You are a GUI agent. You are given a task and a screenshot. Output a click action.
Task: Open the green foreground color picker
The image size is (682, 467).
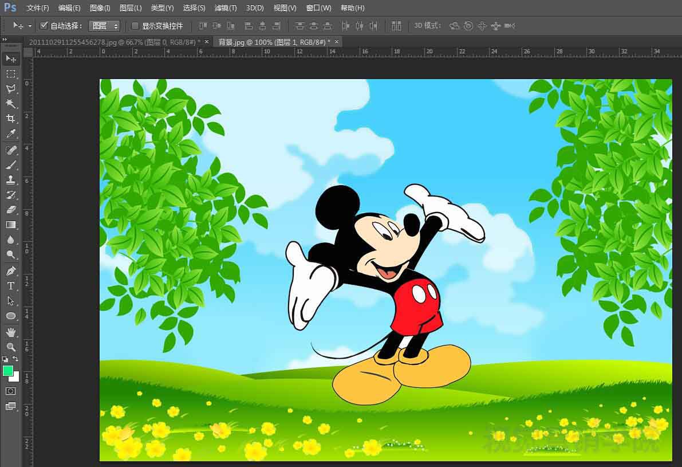(7, 370)
